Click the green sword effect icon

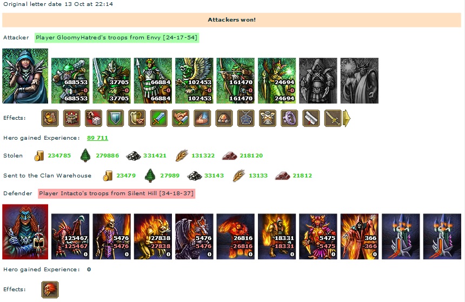pos(158,118)
